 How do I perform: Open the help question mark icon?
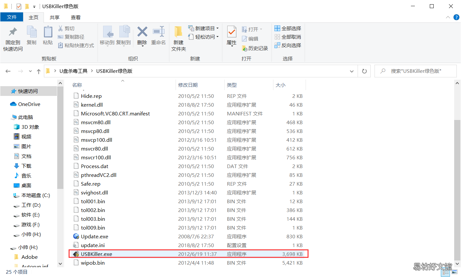point(456,17)
